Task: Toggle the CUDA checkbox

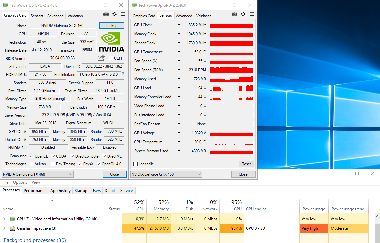Action: [x=53, y=156]
